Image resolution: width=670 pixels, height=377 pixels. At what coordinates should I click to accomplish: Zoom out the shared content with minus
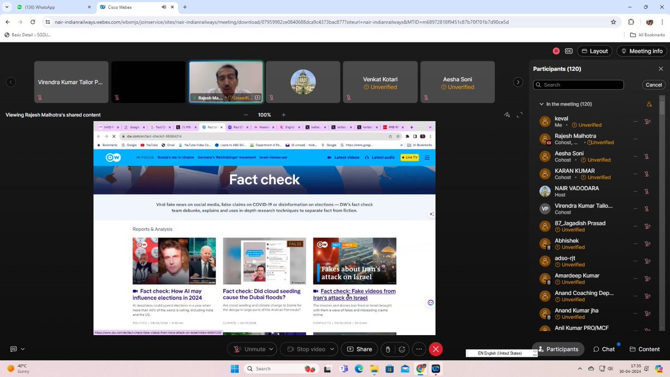click(x=246, y=115)
